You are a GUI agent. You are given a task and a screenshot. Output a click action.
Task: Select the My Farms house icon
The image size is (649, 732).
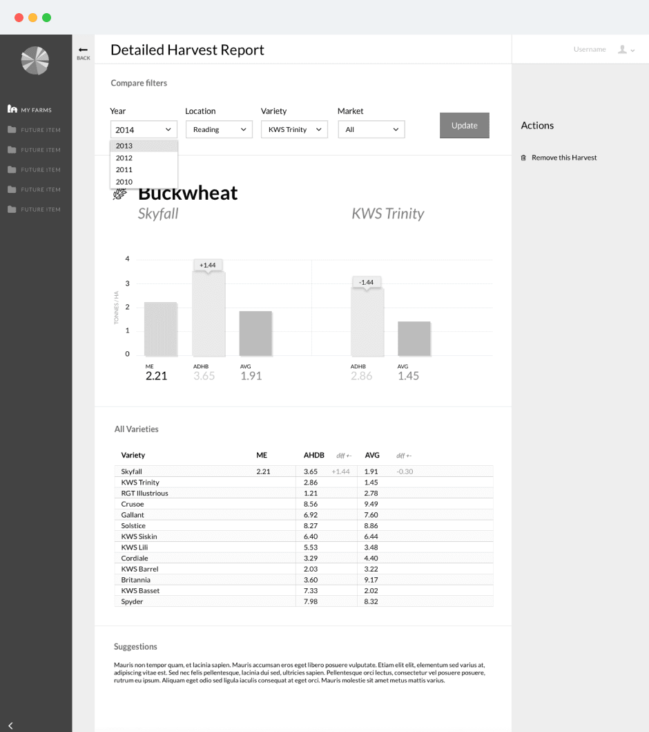[12, 109]
